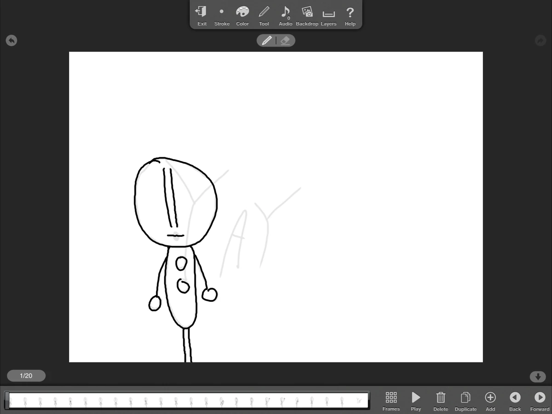Undo the last stroke

tap(11, 40)
